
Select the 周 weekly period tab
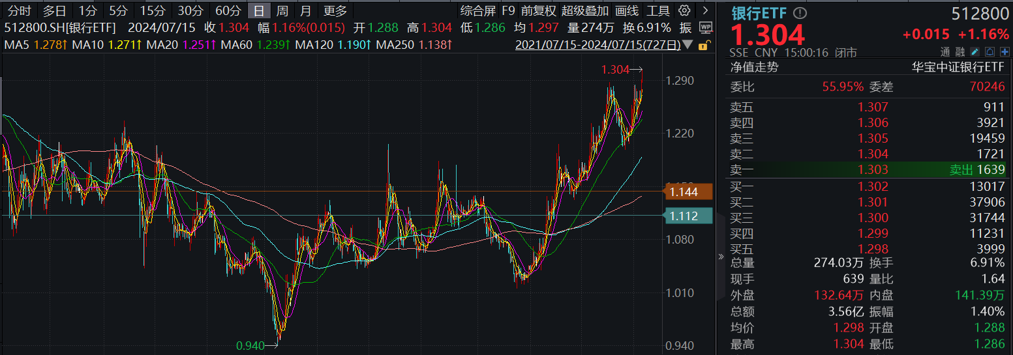[x=282, y=10]
